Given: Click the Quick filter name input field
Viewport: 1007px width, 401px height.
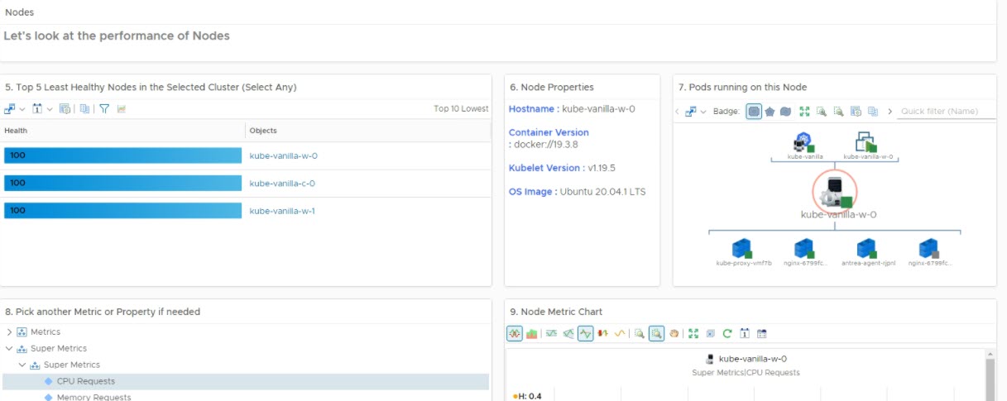Looking at the screenshot, I should coord(947,112).
